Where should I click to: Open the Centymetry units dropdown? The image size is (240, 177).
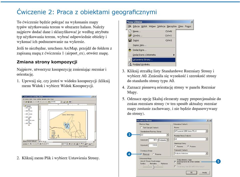167,140
